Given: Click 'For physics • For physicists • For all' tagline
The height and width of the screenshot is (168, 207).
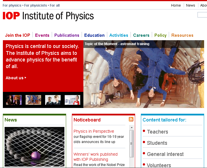Looking at the screenshot, I should coord(31,5).
